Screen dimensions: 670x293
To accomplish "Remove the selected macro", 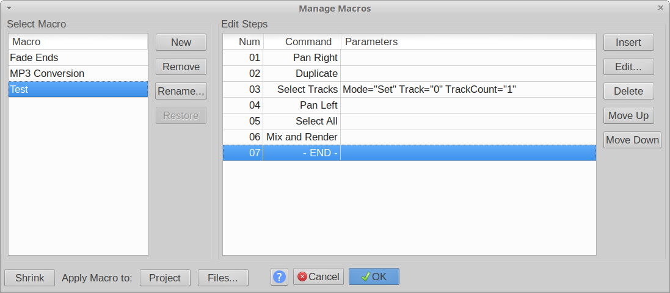I will coord(181,67).
